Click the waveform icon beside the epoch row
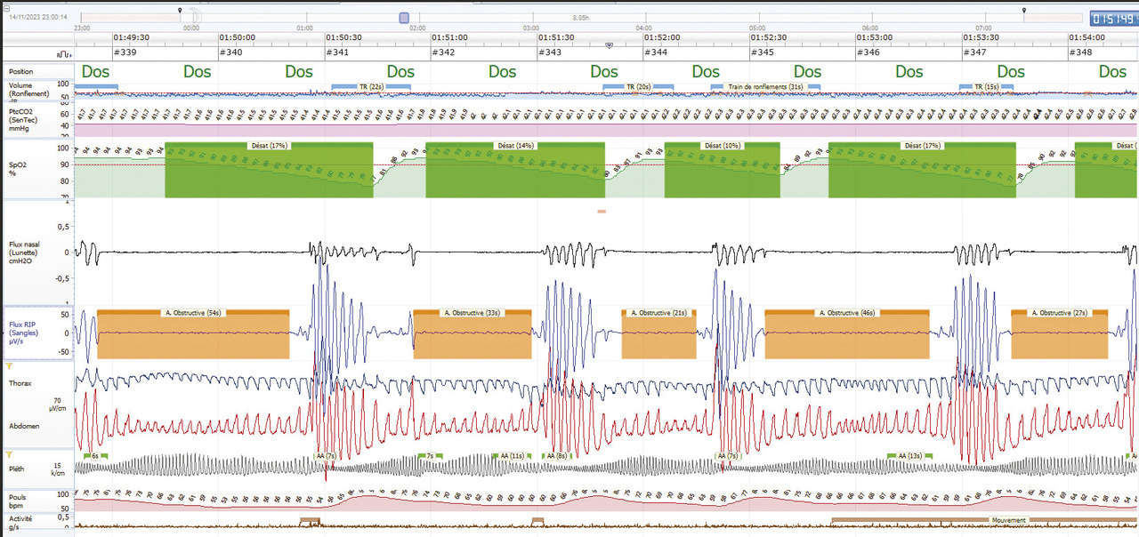Screen dimensions: 1139x537 coord(65,53)
